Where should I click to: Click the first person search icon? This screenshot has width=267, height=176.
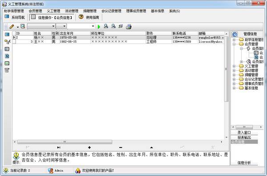tap(106, 26)
